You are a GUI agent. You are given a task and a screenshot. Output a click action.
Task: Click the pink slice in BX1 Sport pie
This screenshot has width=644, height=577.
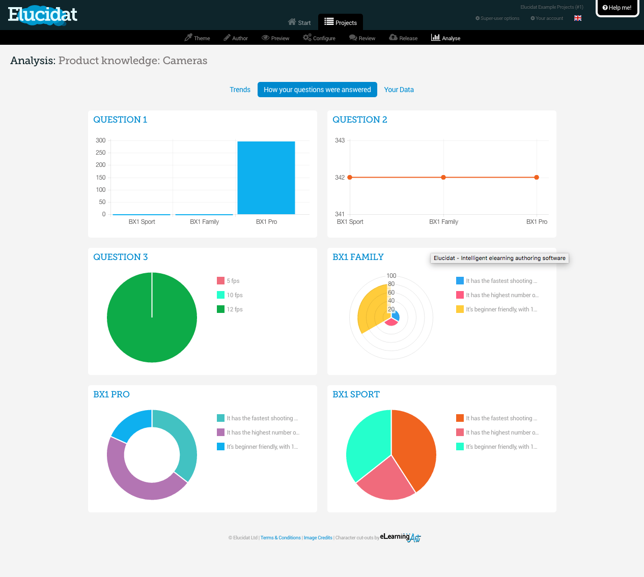tap(388, 481)
